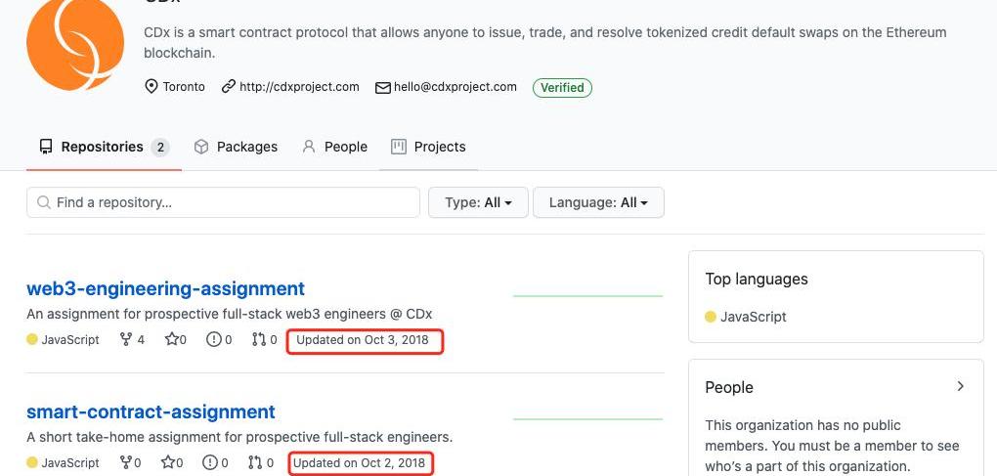Click the issues icon for web3-engineering-assignment
Viewport: 997px width, 476px height.
[213, 340]
